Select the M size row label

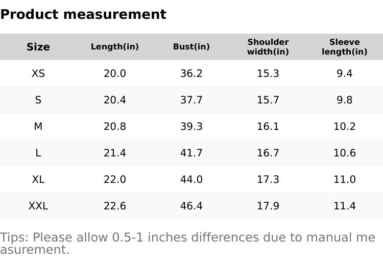tap(38, 126)
